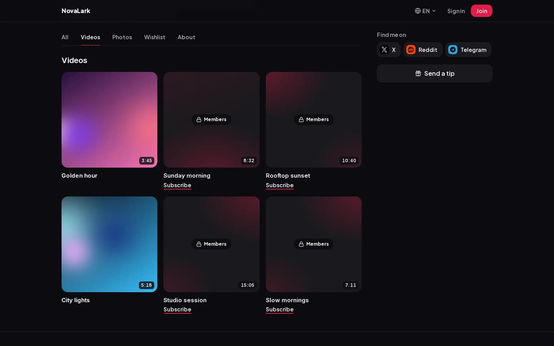Click Subscribe under Rooftop sunset

click(x=280, y=185)
